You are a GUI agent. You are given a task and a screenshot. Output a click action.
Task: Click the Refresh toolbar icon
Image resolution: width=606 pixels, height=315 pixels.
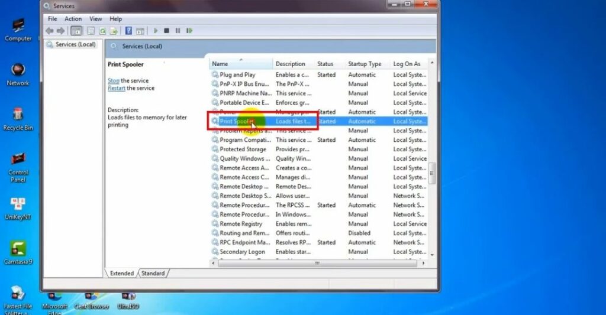point(103,31)
